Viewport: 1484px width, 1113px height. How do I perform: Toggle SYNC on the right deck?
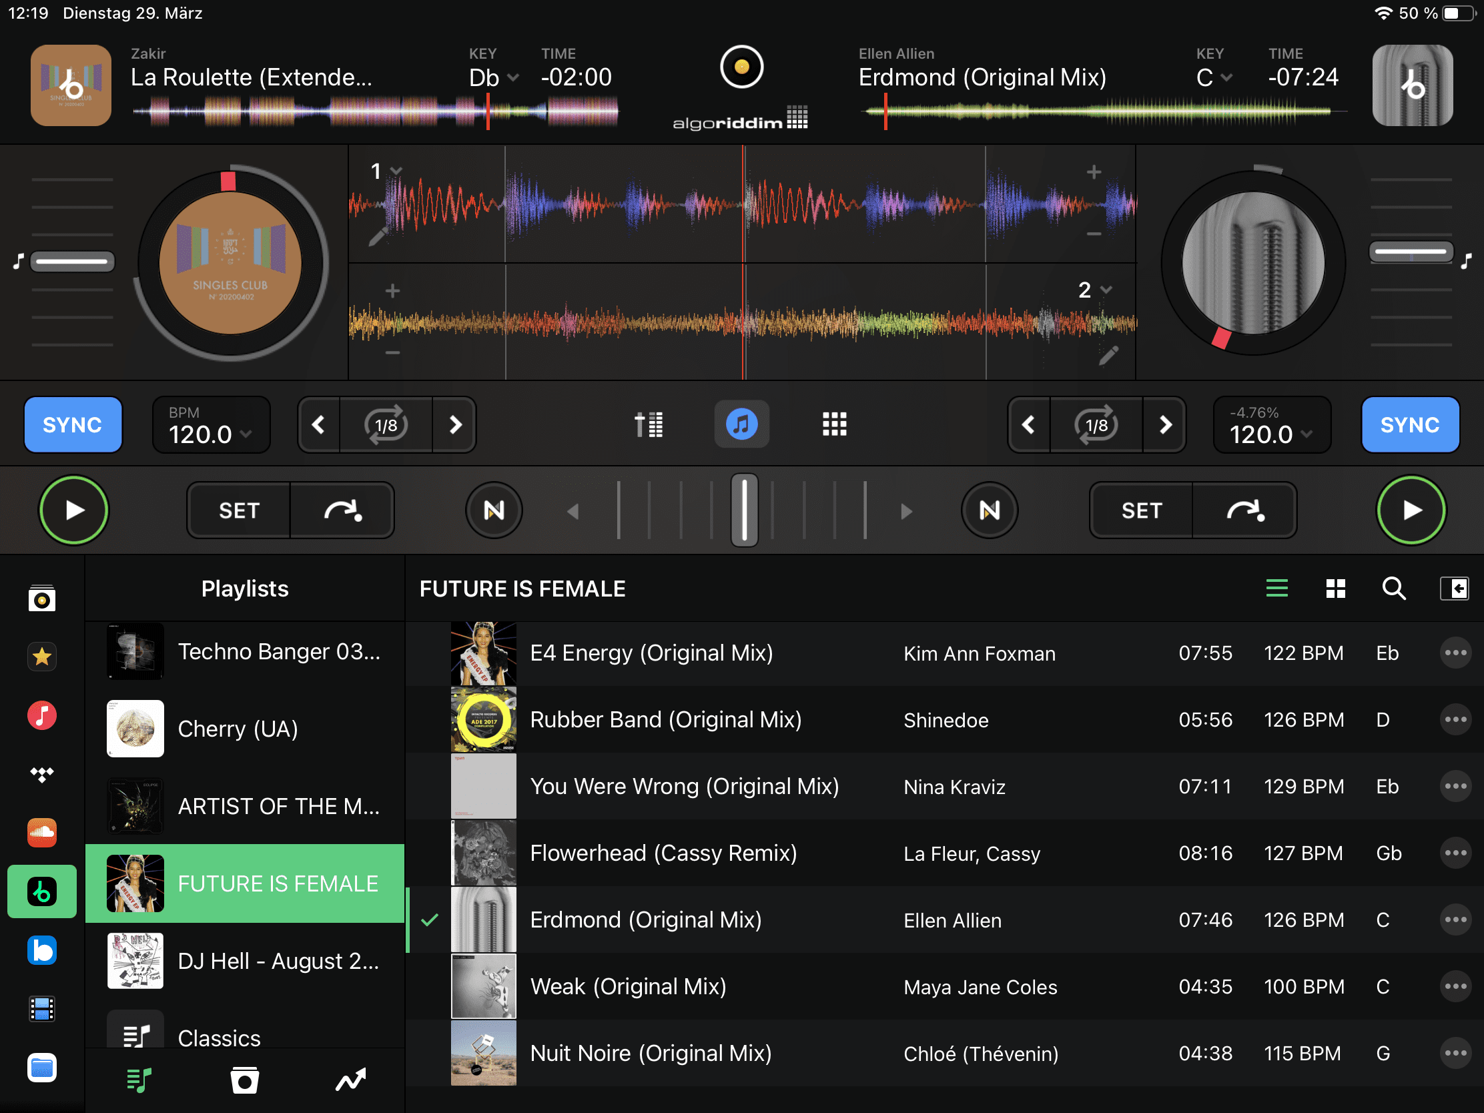[1409, 424]
